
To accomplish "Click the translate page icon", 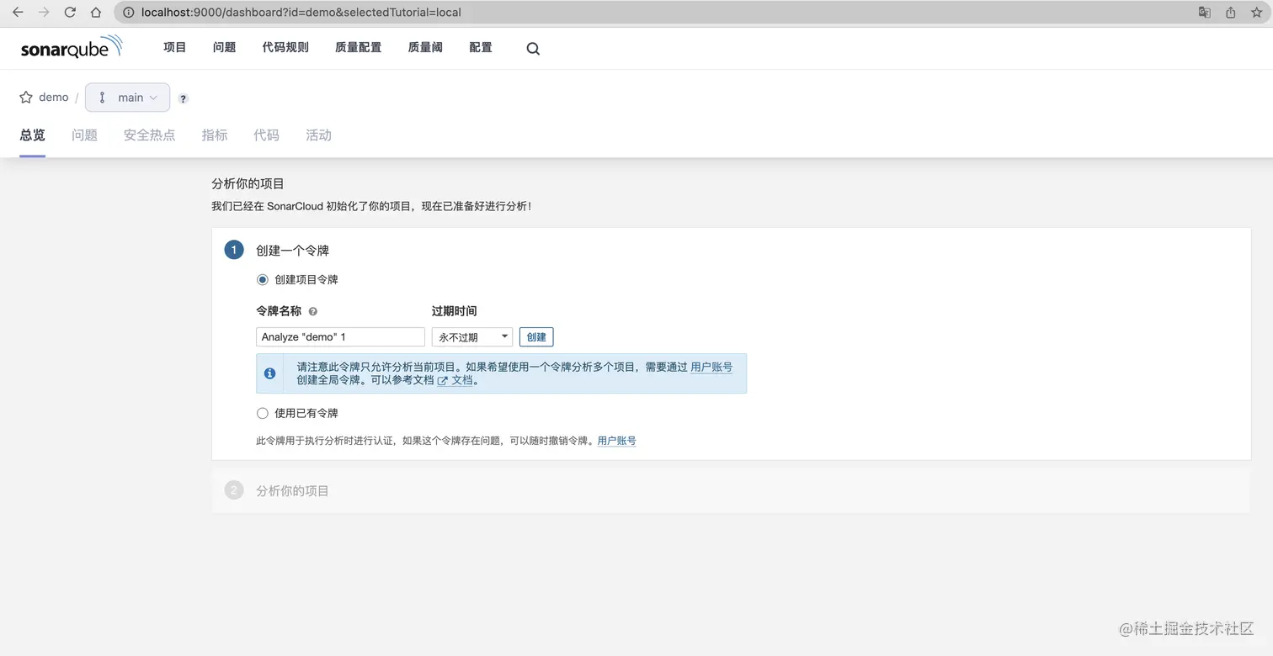I will click(1205, 13).
